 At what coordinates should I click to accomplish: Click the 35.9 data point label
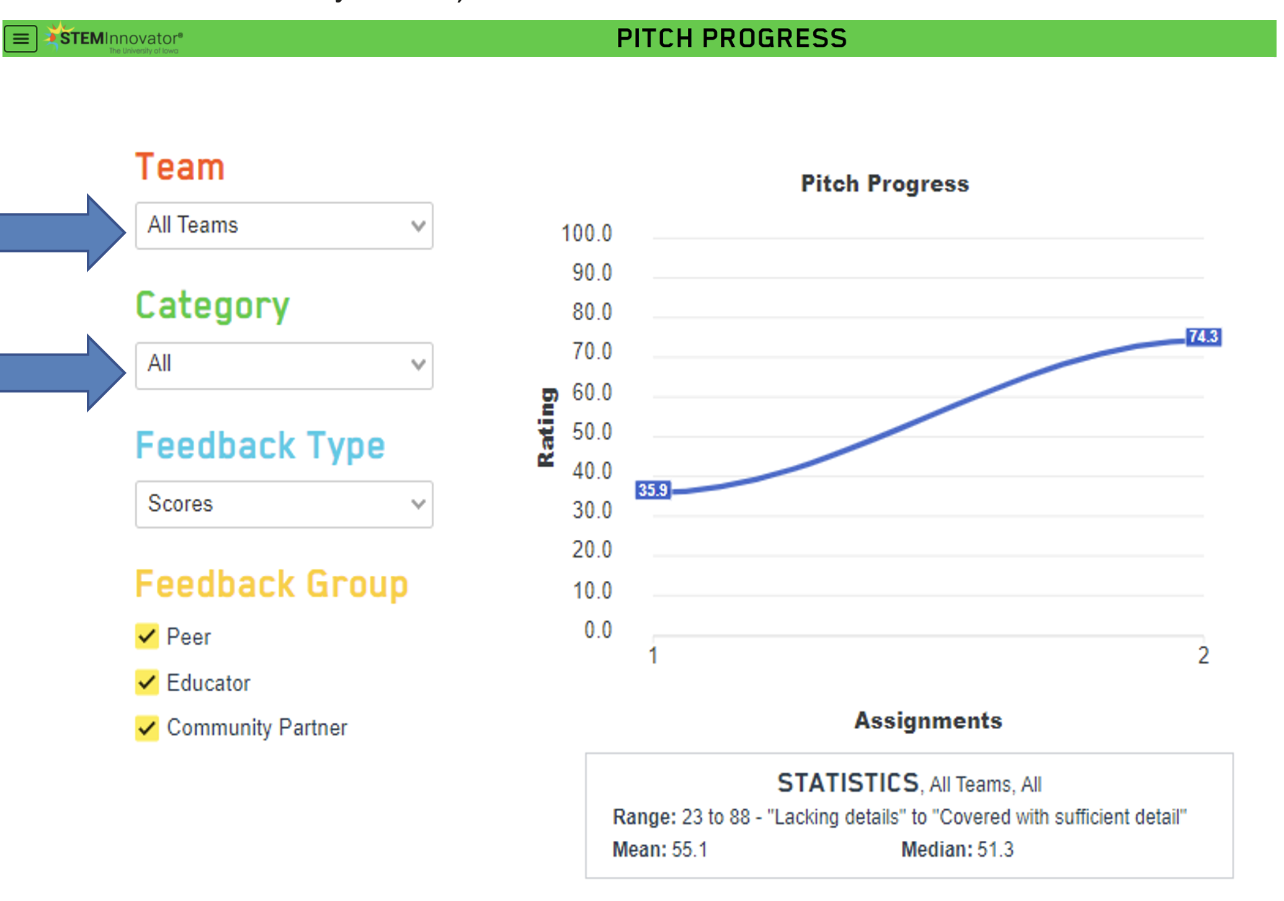click(653, 490)
